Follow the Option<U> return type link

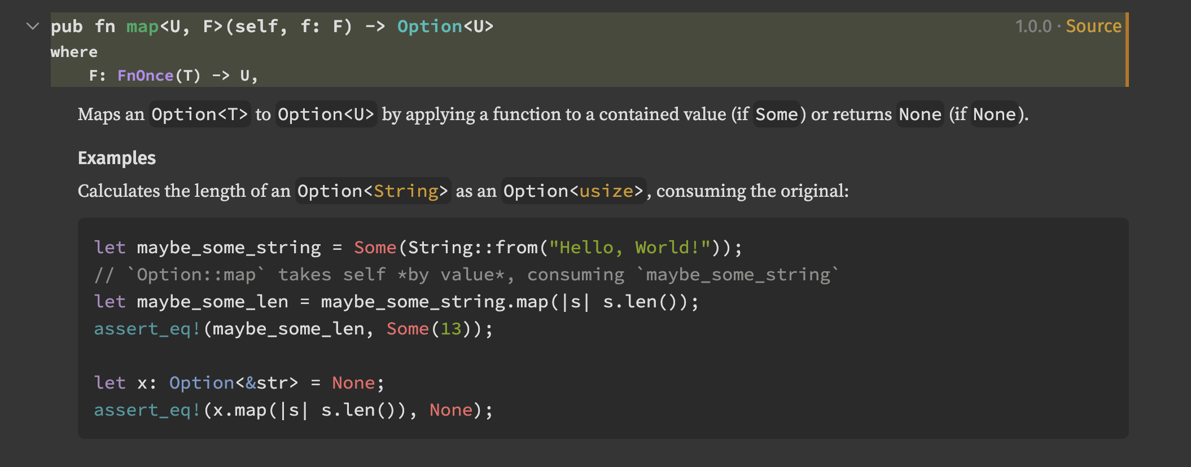[x=430, y=27]
